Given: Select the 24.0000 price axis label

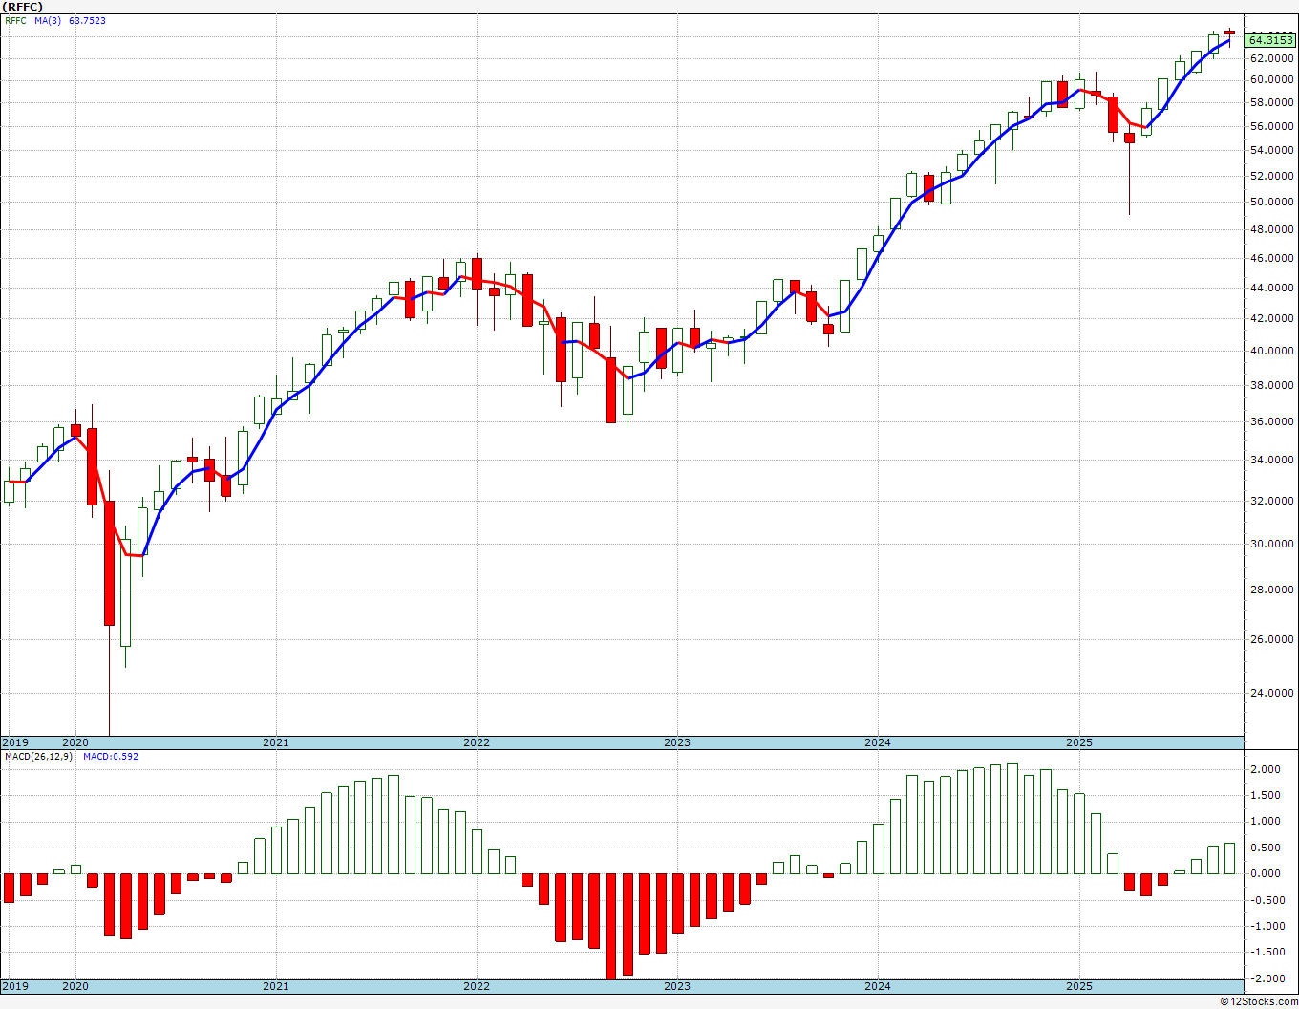Looking at the screenshot, I should [1271, 693].
